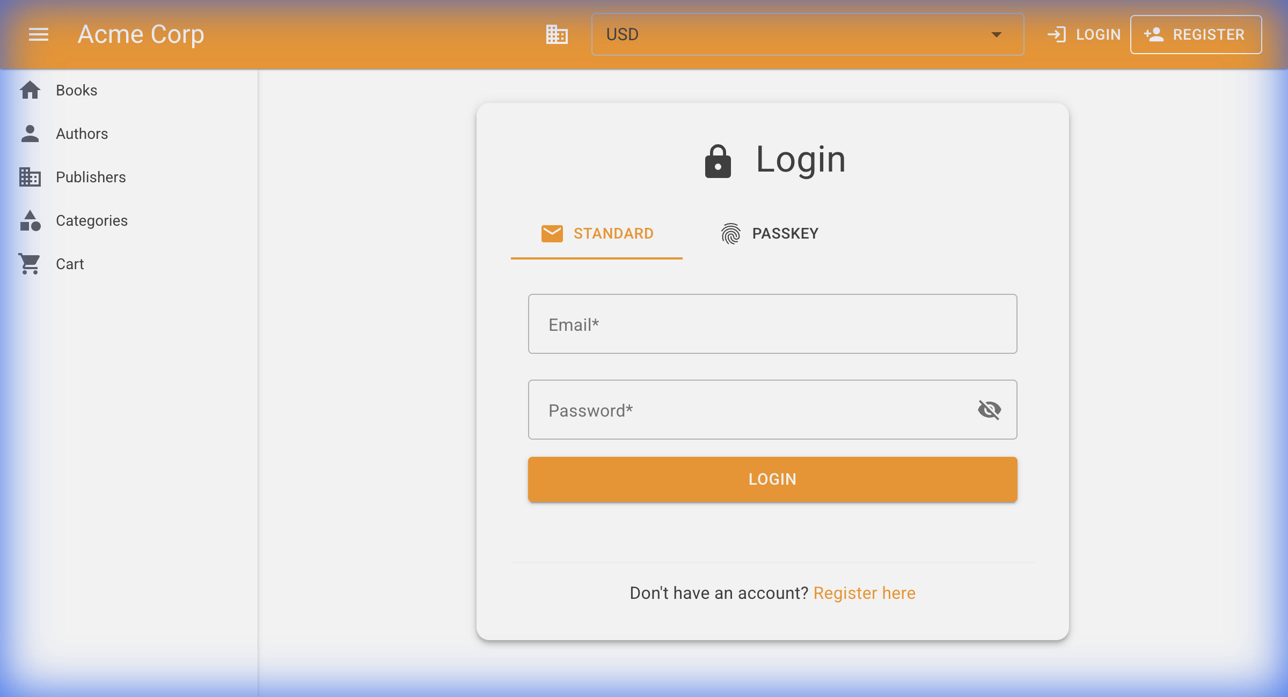Open the Acme Corp title link

141,34
